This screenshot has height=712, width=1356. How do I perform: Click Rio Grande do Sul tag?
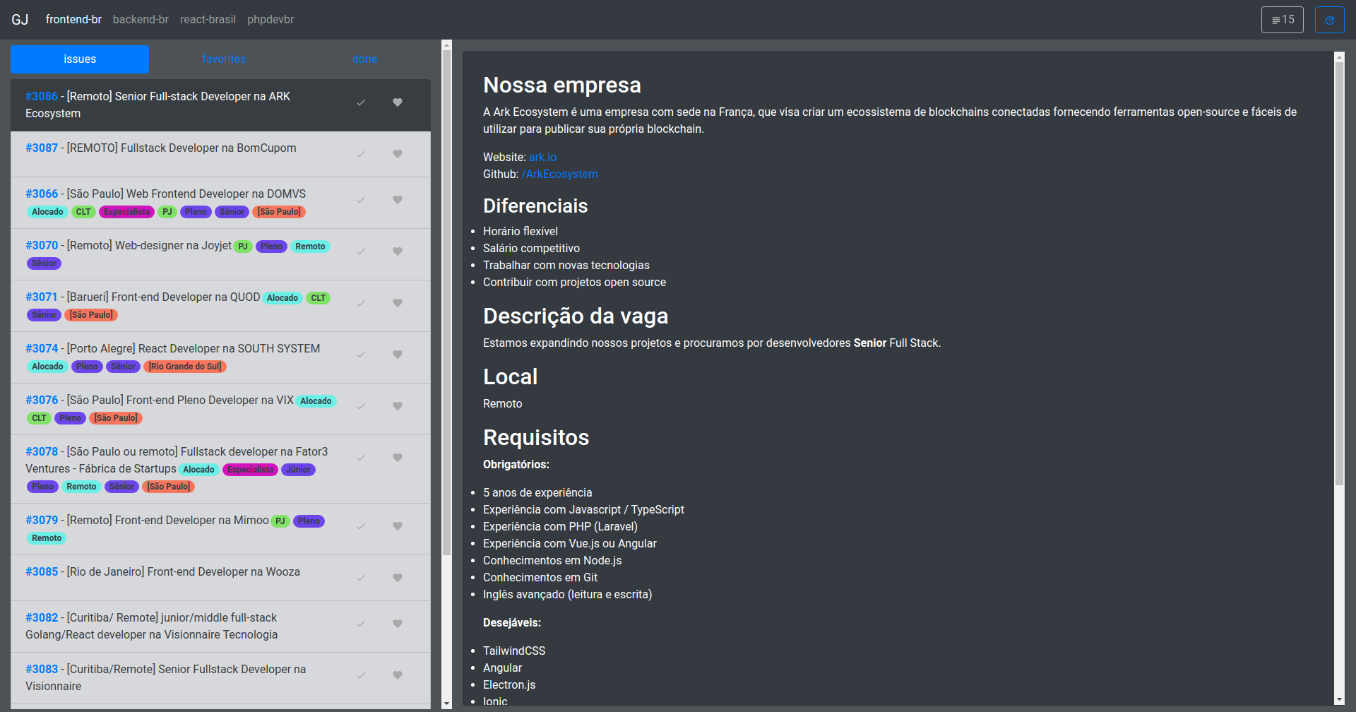click(x=185, y=367)
